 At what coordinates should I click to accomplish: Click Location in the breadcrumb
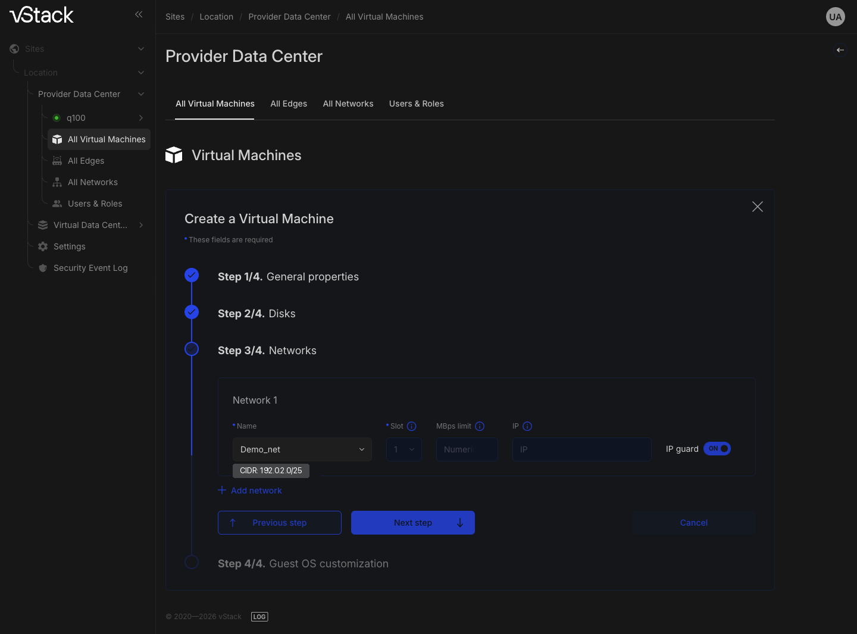(216, 17)
